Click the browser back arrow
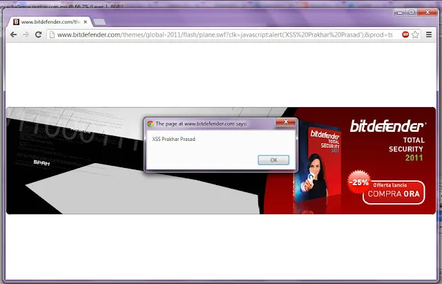 click(x=13, y=35)
